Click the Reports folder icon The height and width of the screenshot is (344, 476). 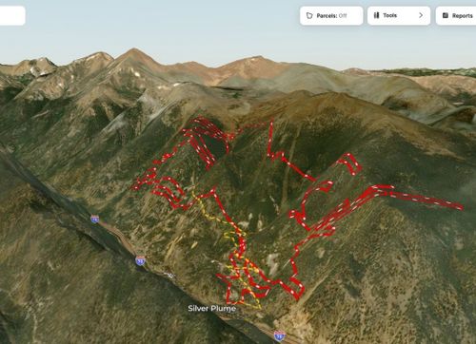click(x=446, y=15)
